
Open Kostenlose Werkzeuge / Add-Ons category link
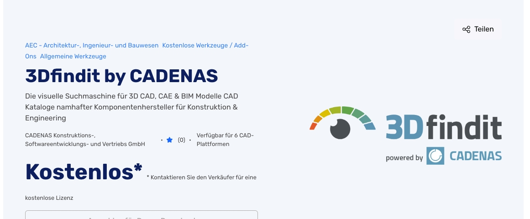tap(205, 45)
